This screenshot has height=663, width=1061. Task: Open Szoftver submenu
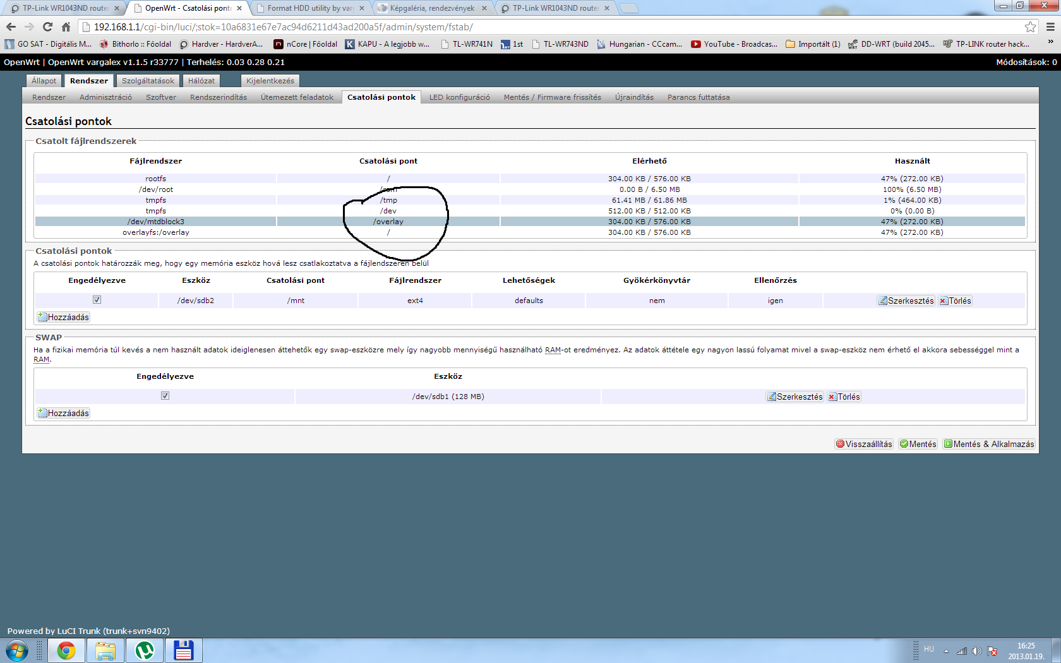pos(161,97)
